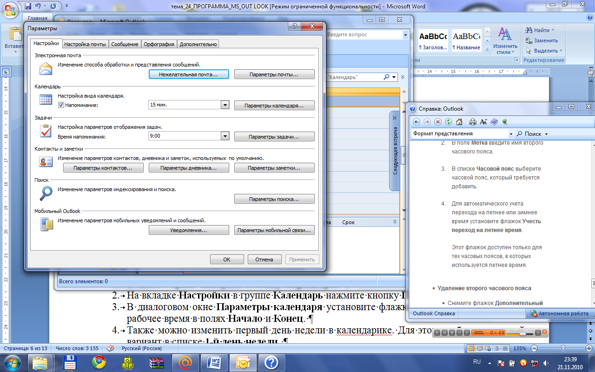The image size is (595, 372).
Task: Open 15 мин. reminder dropdown
Action: [x=225, y=105]
